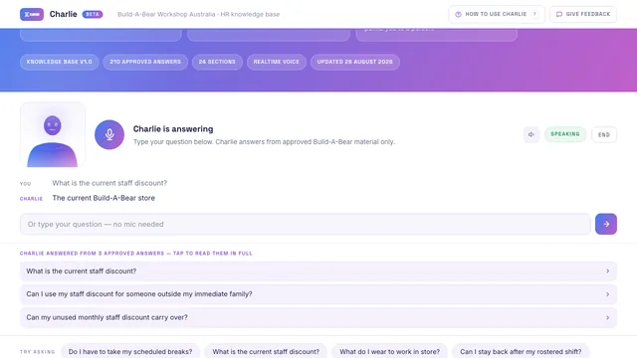This screenshot has height=358, width=637.
Task: Expand 'Can I use my staff discount' answer
Action: click(x=318, y=294)
